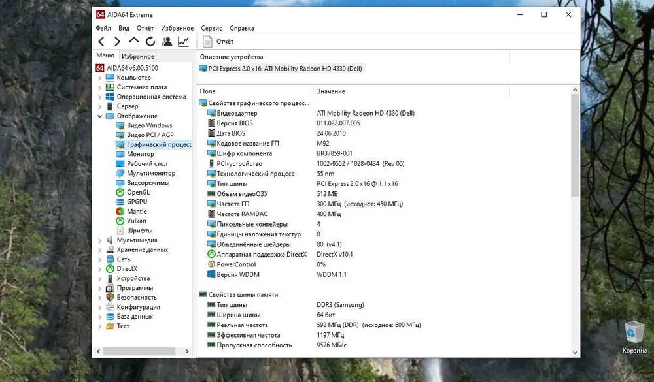Open the Видеорежимы tree item

click(148, 183)
